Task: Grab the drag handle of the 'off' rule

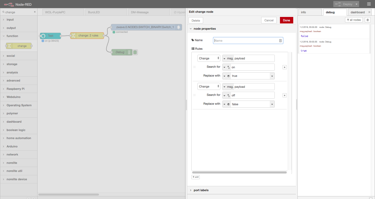Action: pos(194,95)
